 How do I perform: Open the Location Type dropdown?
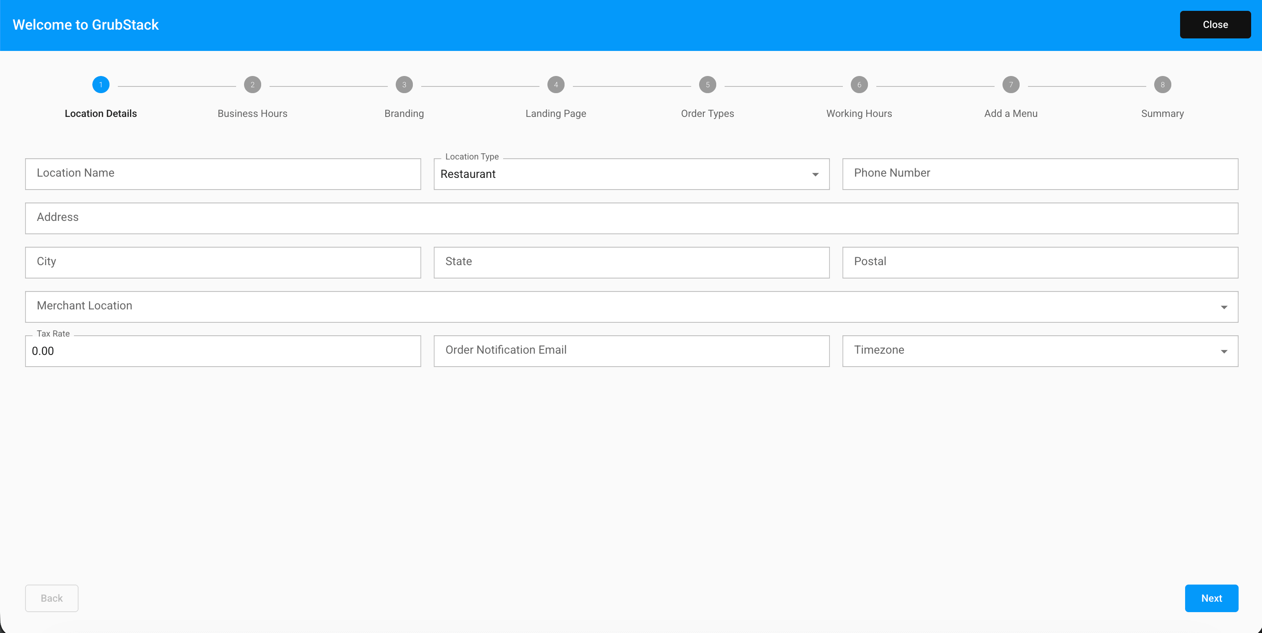(631, 174)
